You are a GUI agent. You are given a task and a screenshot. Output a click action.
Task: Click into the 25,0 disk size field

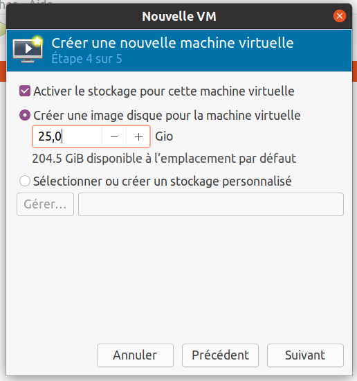click(67, 136)
